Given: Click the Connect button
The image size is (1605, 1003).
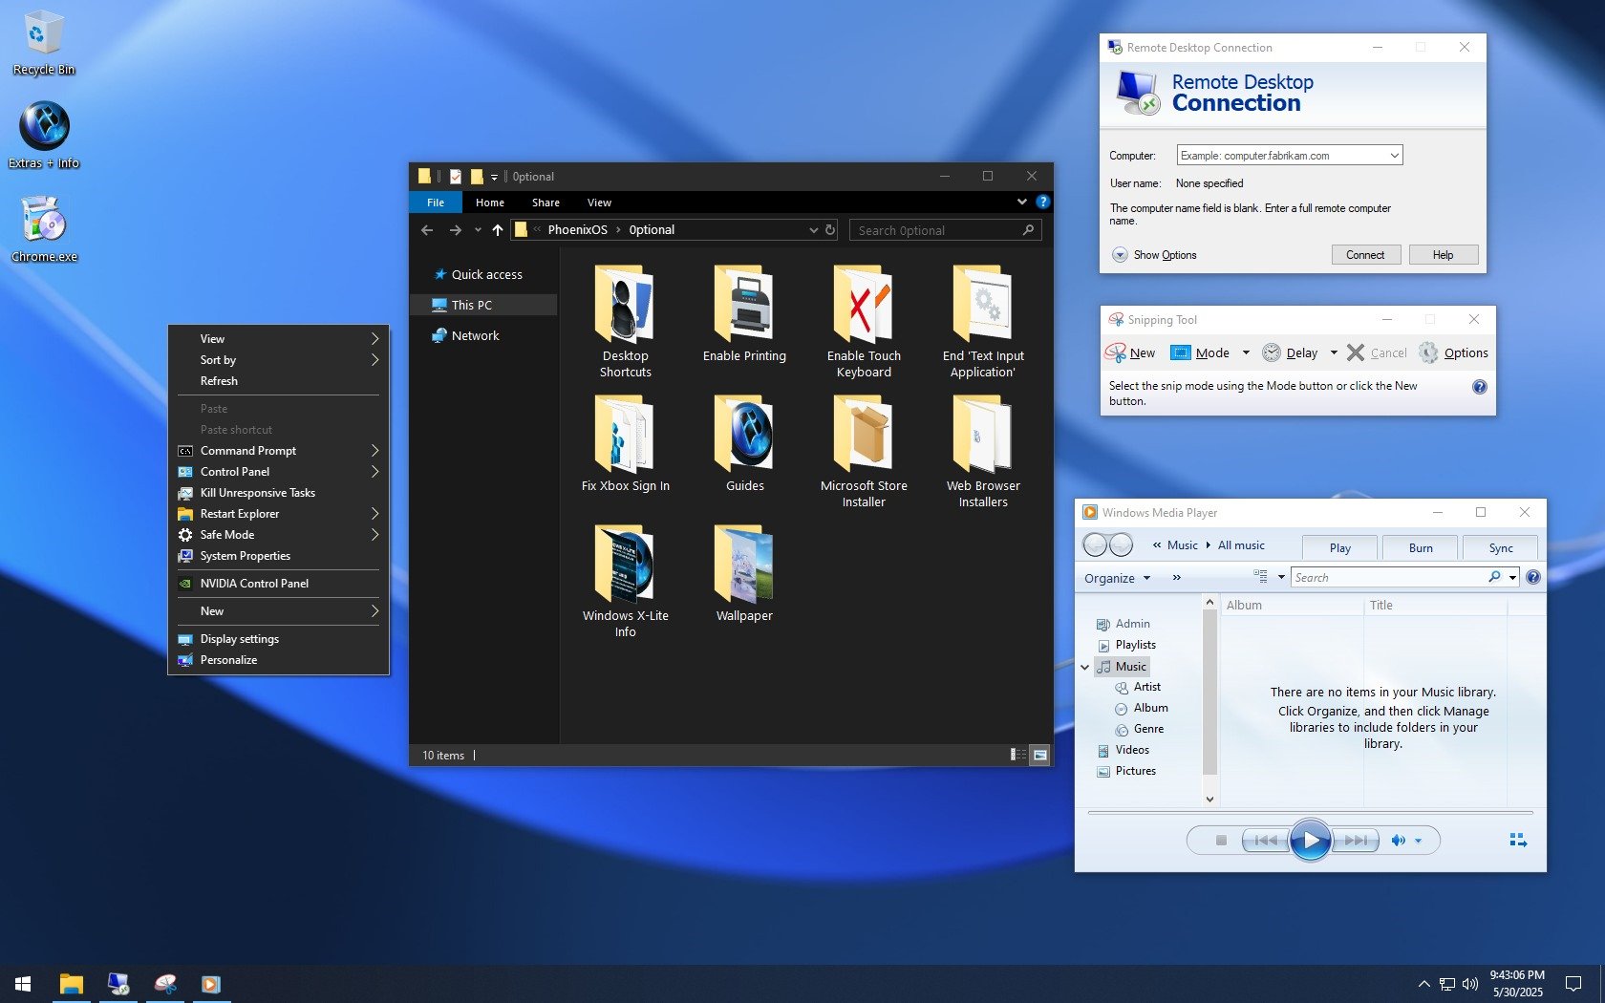Looking at the screenshot, I should [1364, 255].
